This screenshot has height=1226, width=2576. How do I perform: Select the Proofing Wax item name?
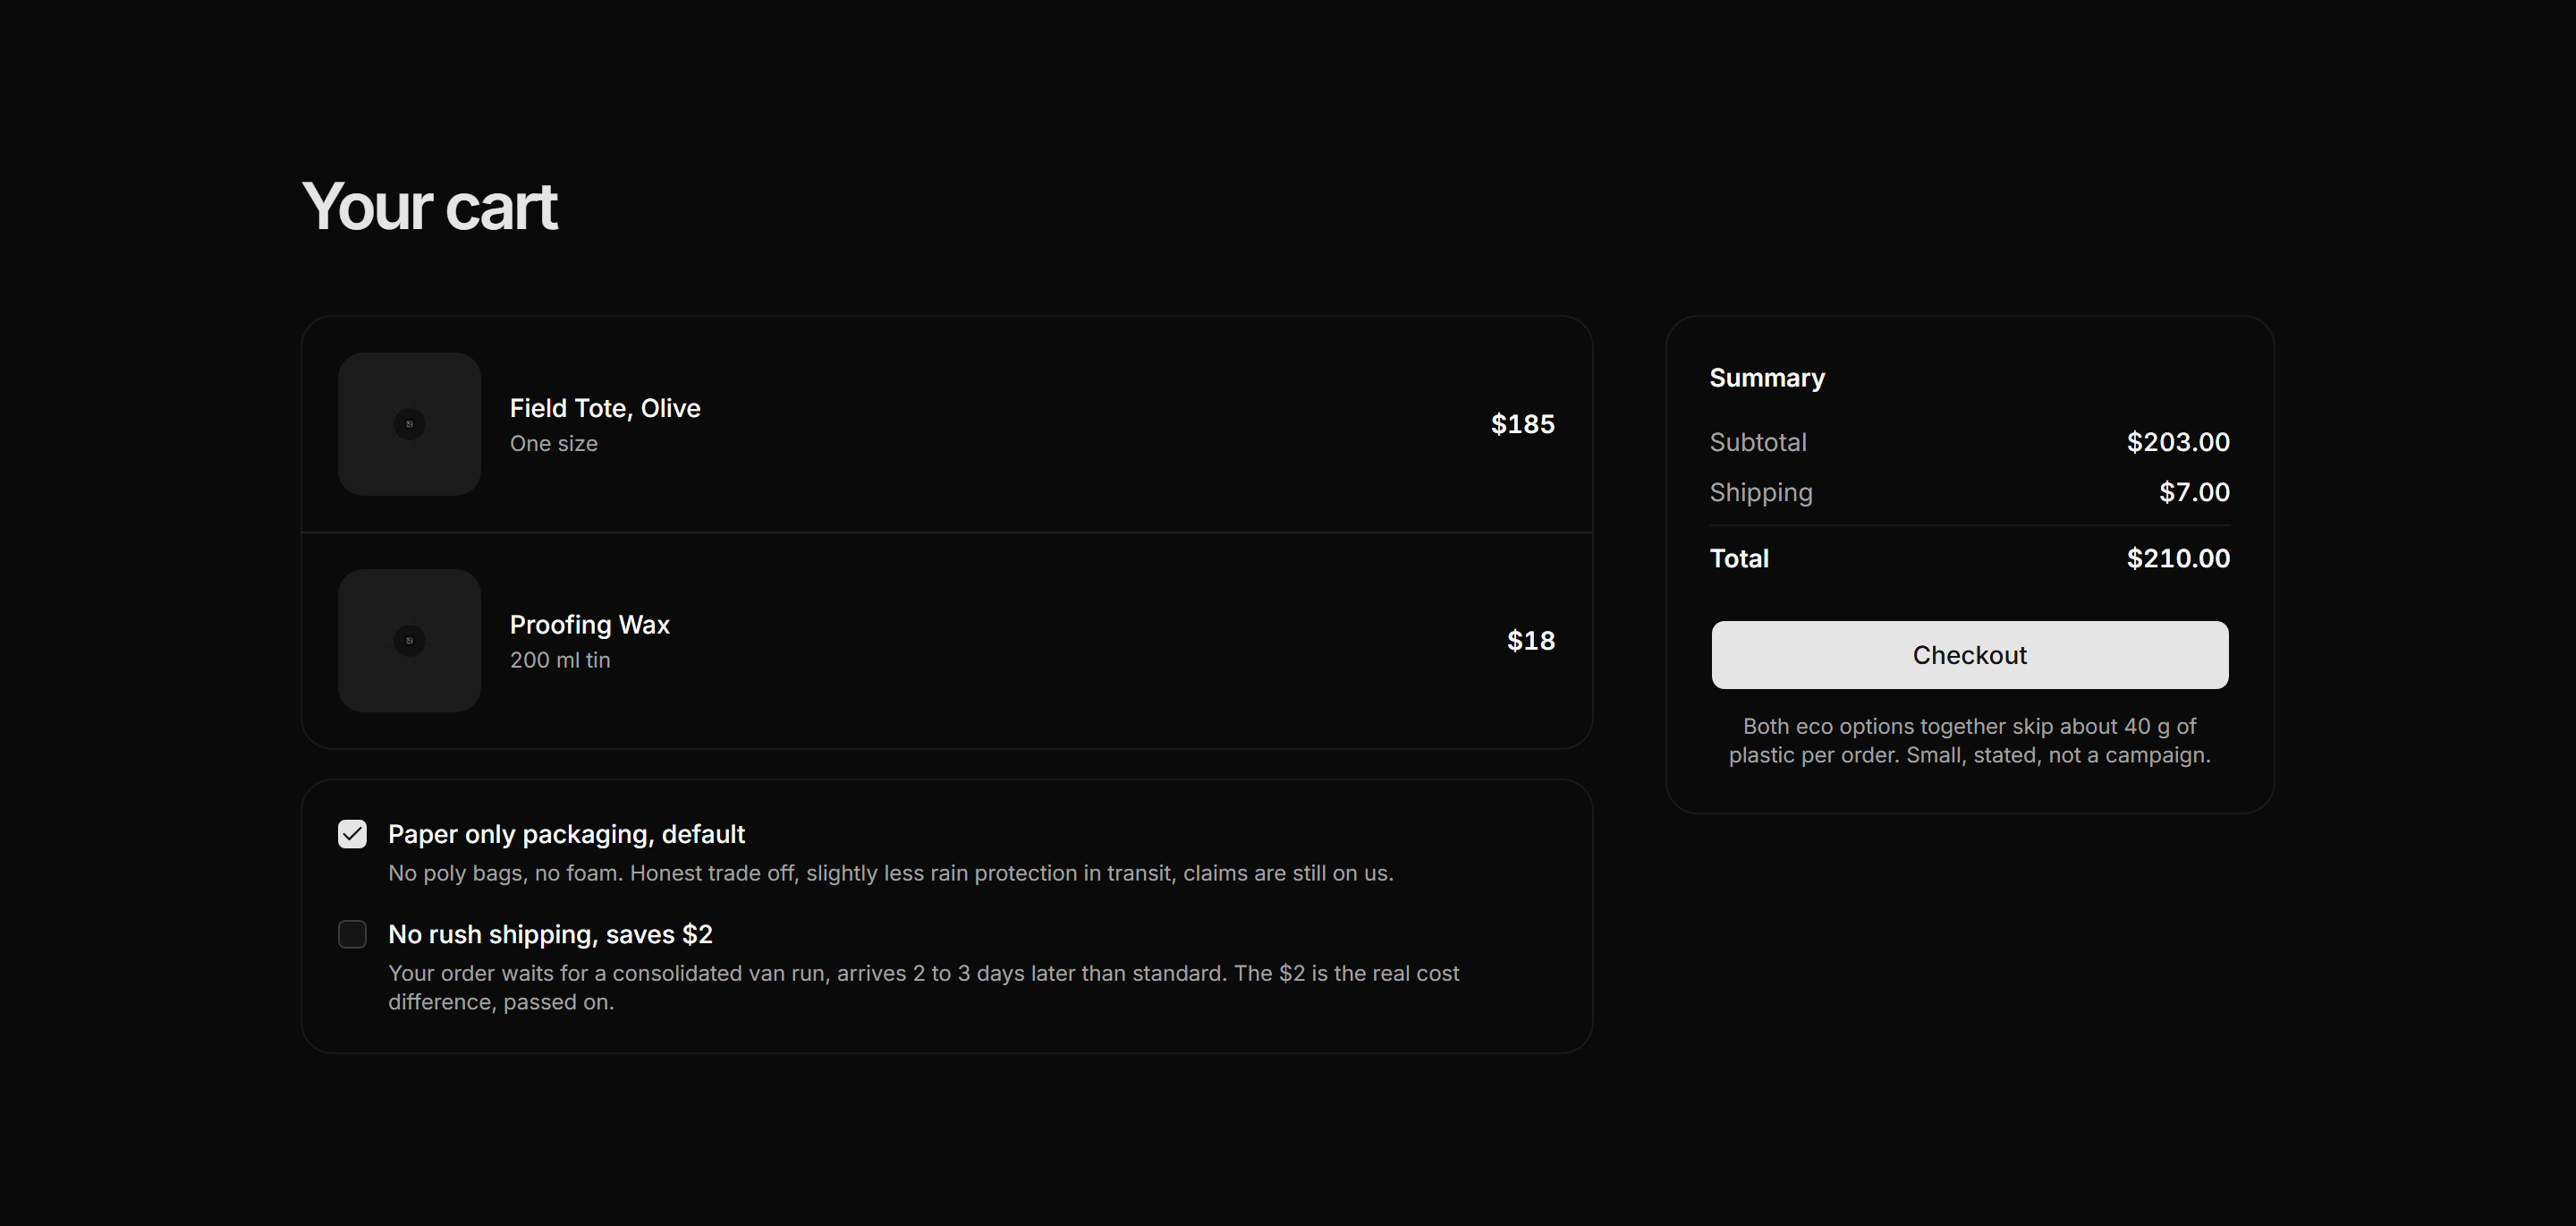[590, 625]
